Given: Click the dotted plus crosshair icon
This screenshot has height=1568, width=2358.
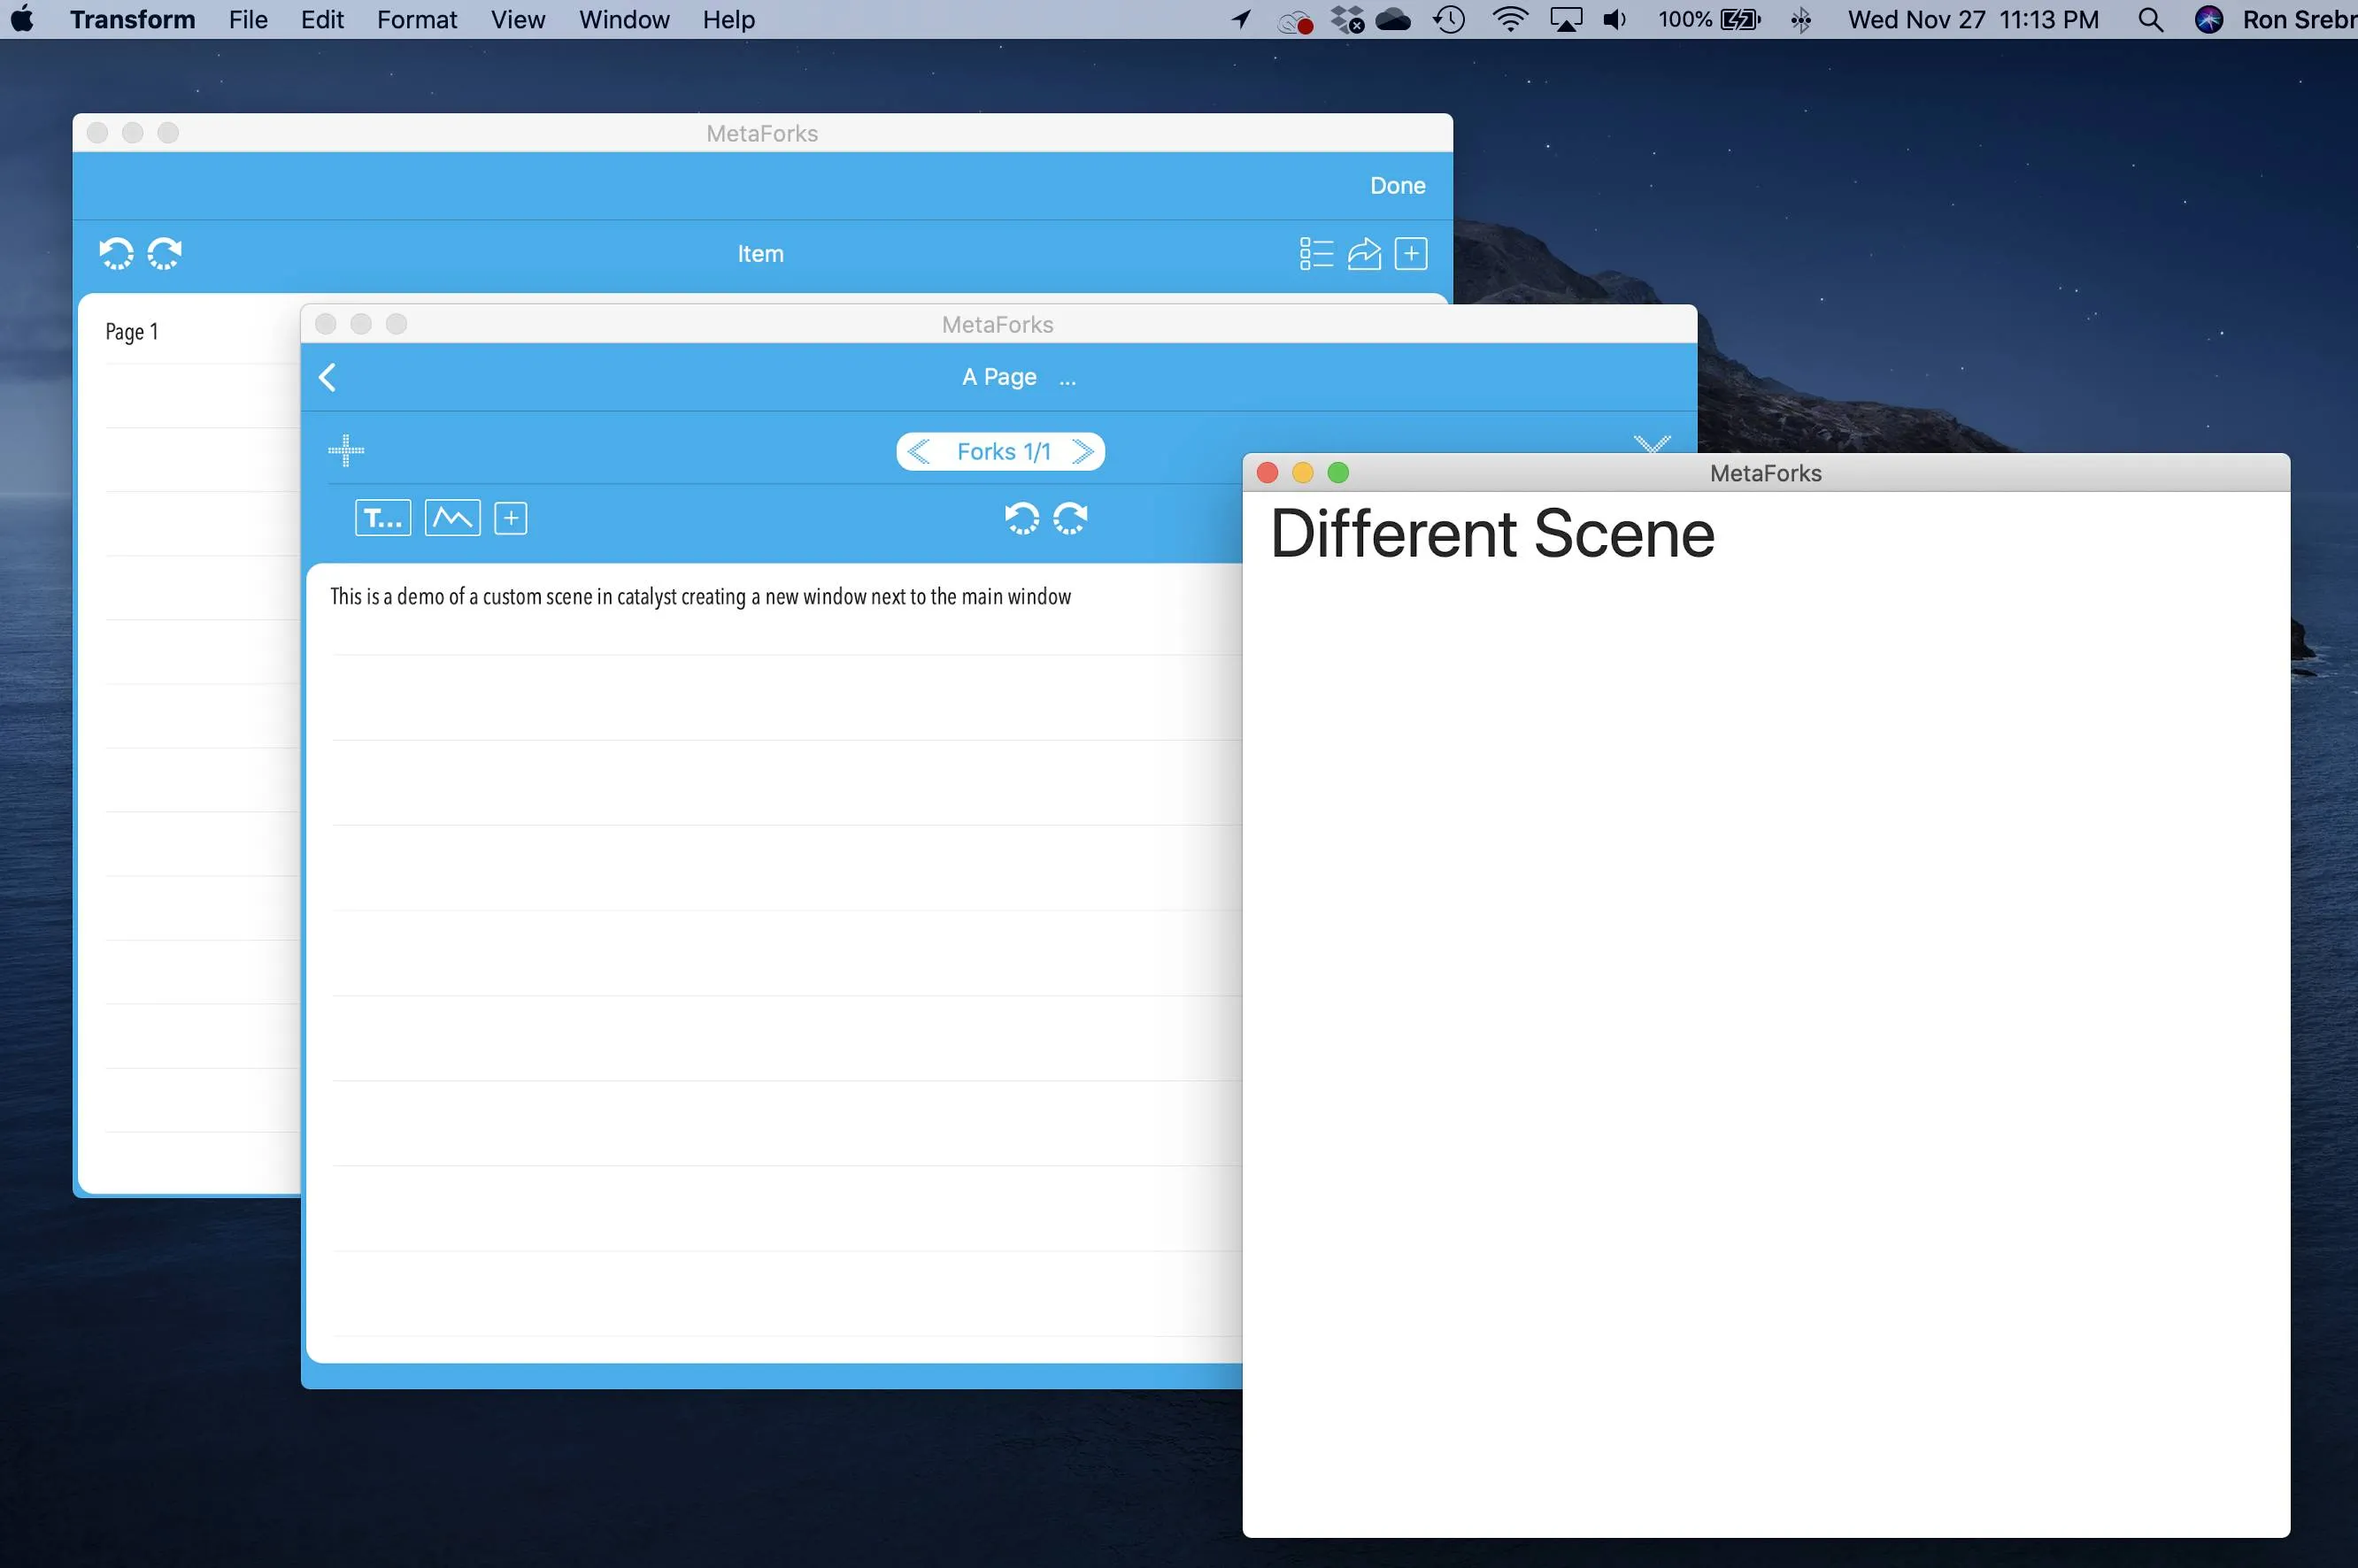Looking at the screenshot, I should [346, 451].
